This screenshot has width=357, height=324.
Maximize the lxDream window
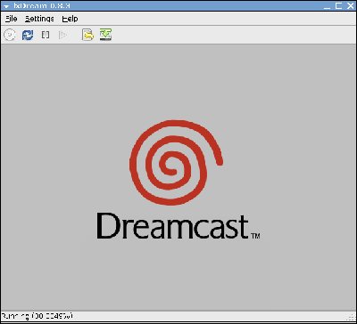(338, 5)
